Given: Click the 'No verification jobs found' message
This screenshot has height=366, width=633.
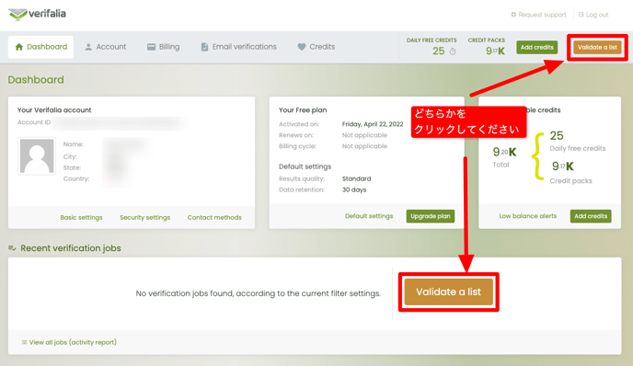Looking at the screenshot, I should pyautogui.click(x=259, y=293).
